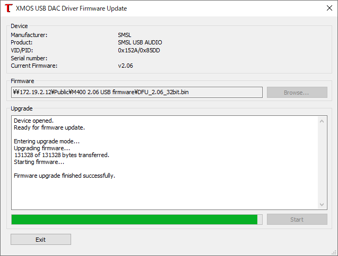Image resolution: width=338 pixels, height=256 pixels.
Task: Click the VID/PID value 0x152A/0x85DD
Action: coord(139,50)
